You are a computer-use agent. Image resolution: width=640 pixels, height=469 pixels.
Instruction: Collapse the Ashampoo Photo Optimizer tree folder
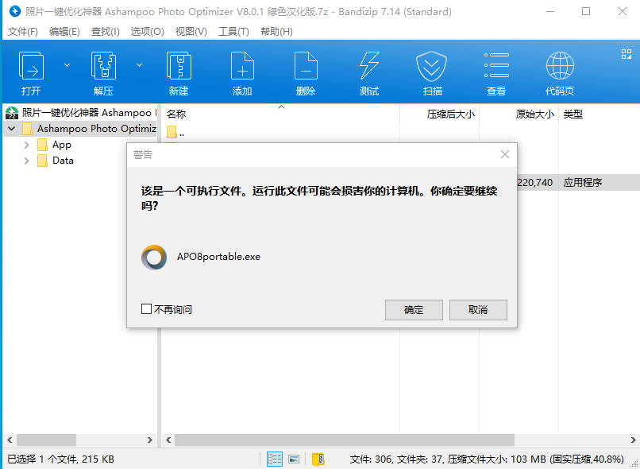click(12, 129)
